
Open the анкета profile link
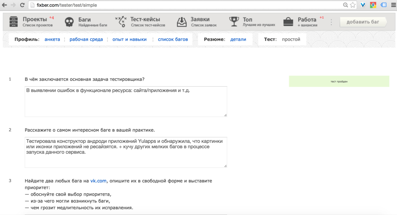pyautogui.click(x=52, y=39)
